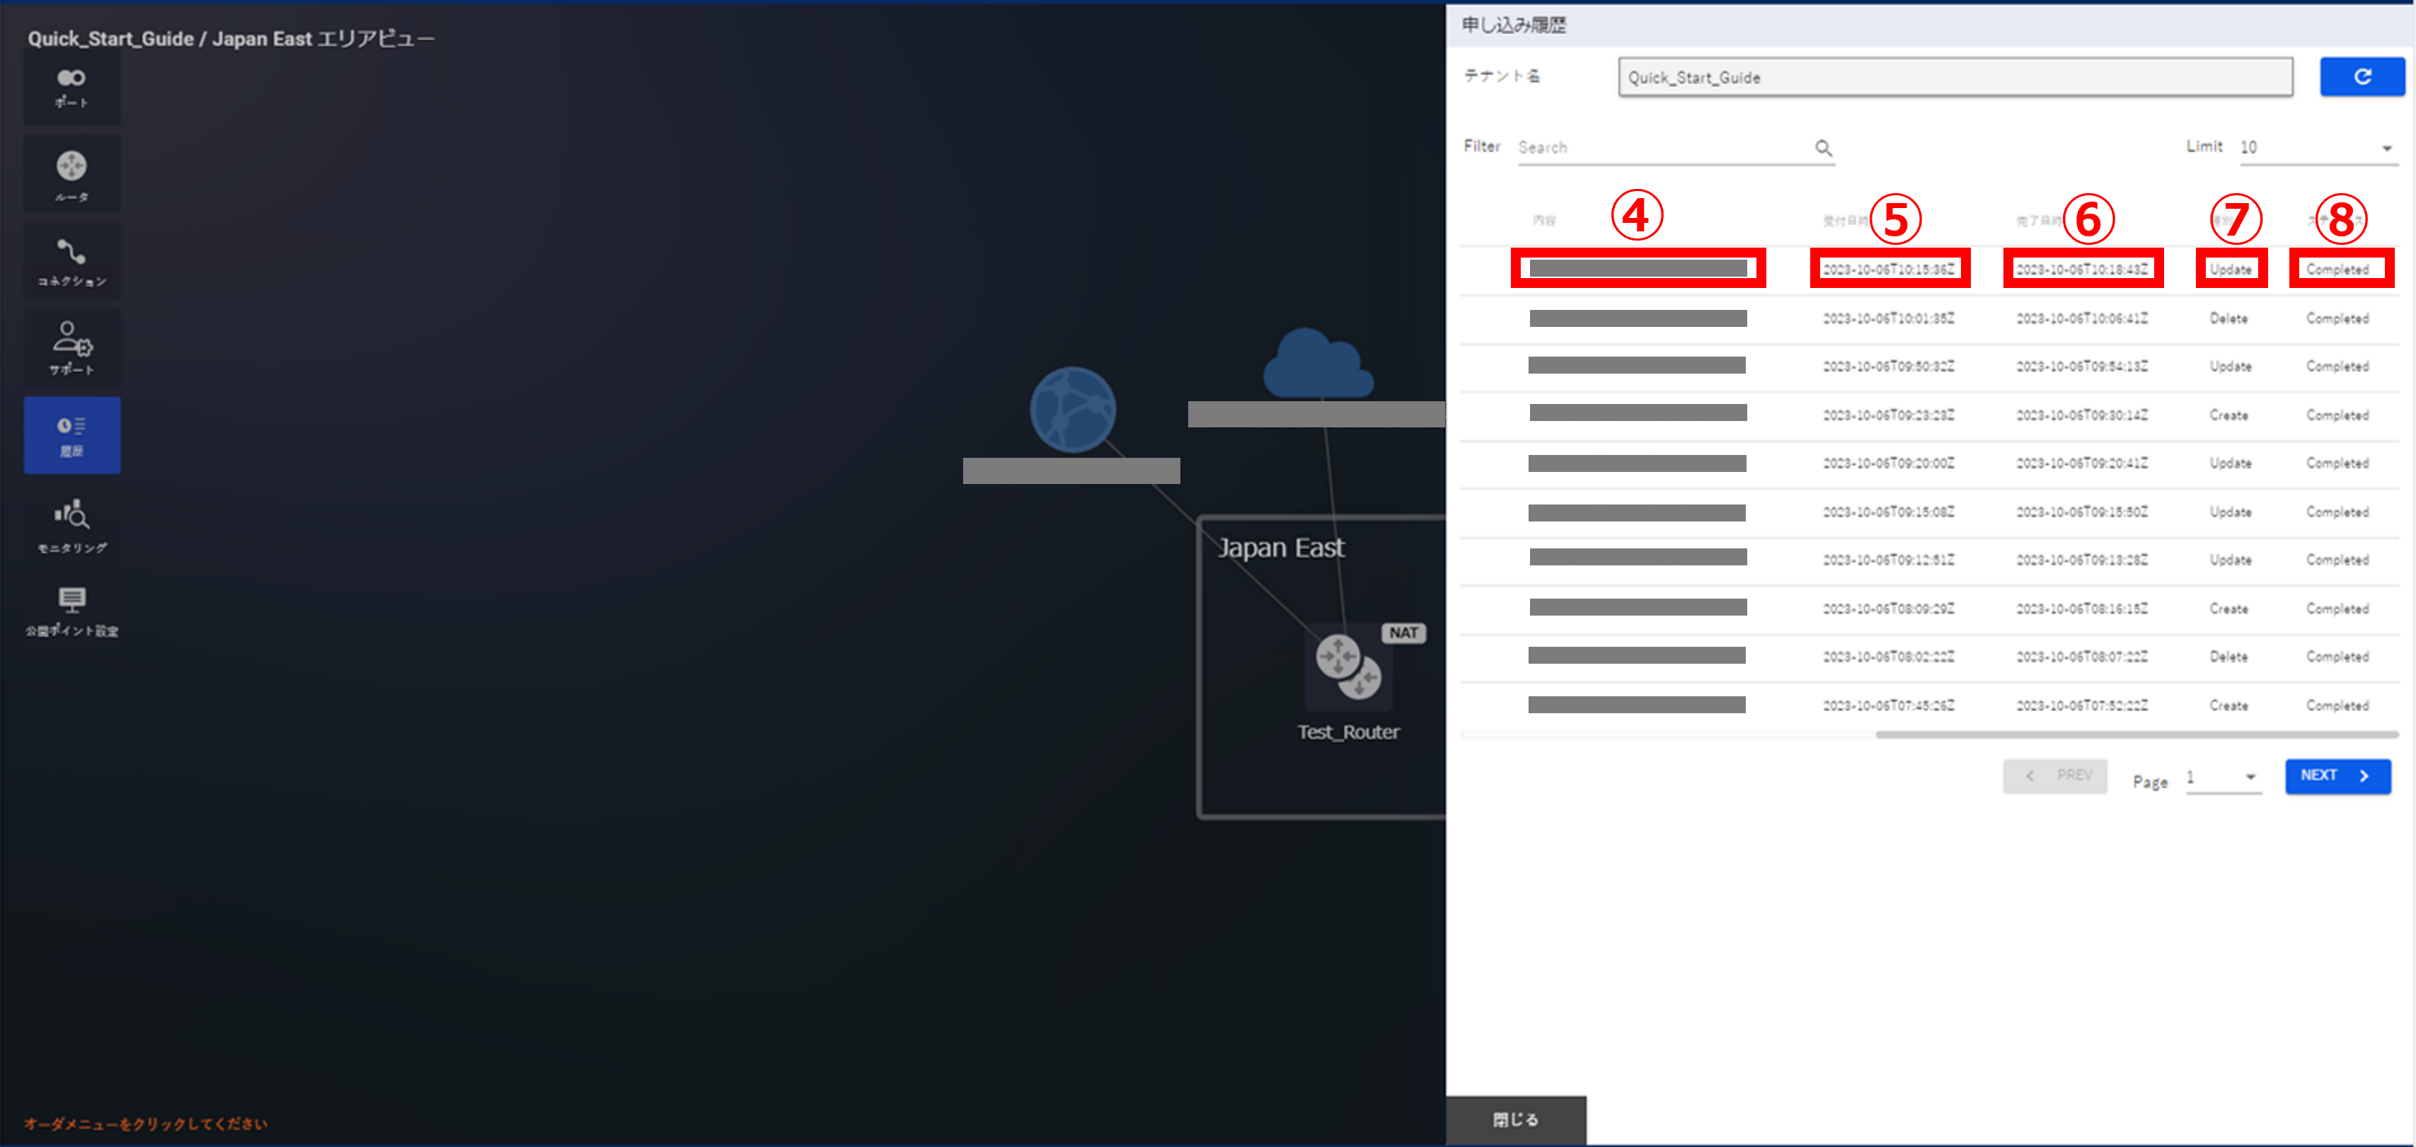Click the 申し込み履歴 panel title
The image size is (2416, 1147).
pyautogui.click(x=1514, y=25)
